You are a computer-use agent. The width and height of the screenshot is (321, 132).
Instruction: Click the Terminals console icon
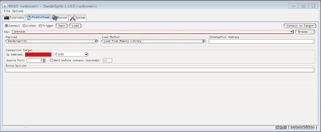click(x=6, y=18)
